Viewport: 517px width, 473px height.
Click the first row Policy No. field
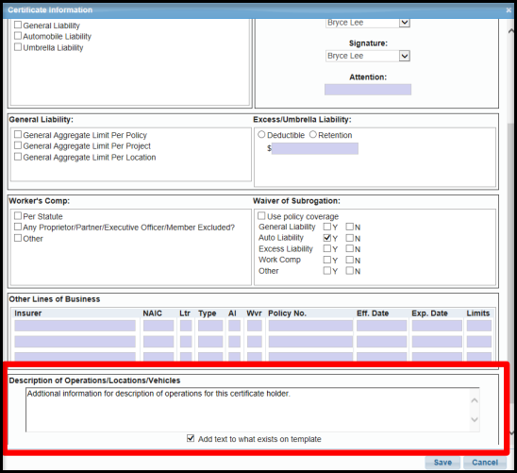click(310, 326)
